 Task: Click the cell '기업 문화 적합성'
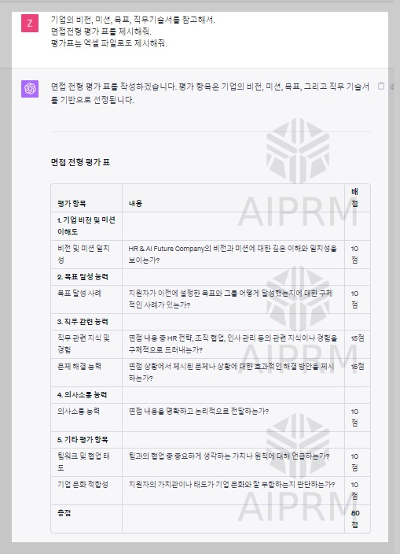point(83,485)
